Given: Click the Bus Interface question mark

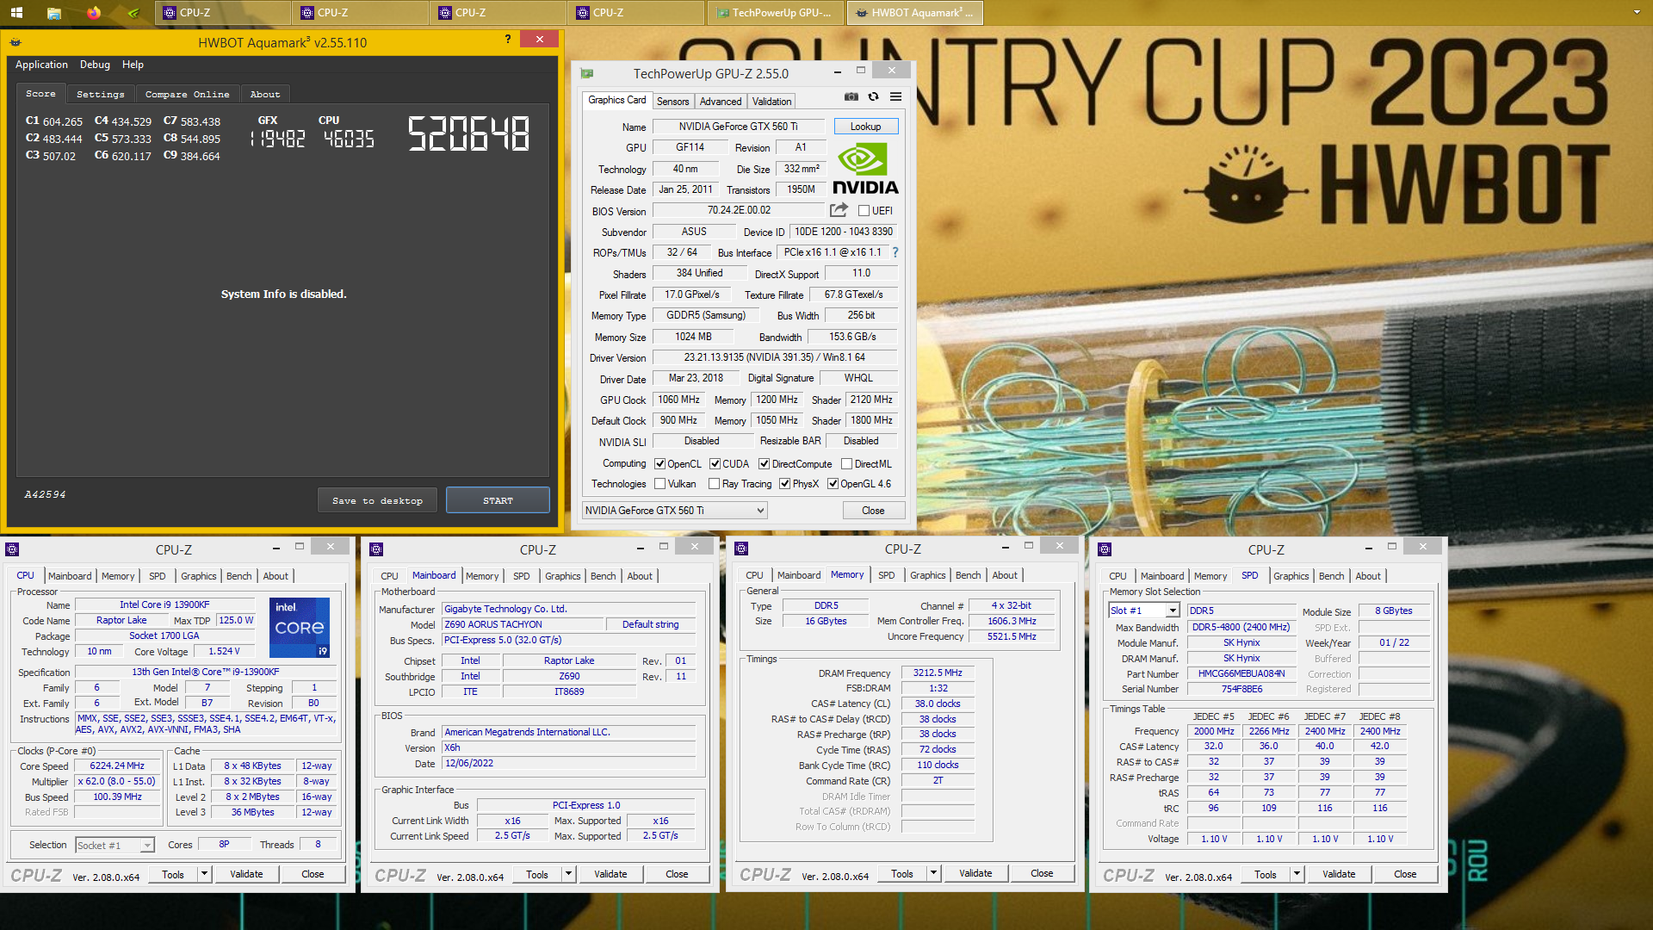Looking at the screenshot, I should point(895,252).
